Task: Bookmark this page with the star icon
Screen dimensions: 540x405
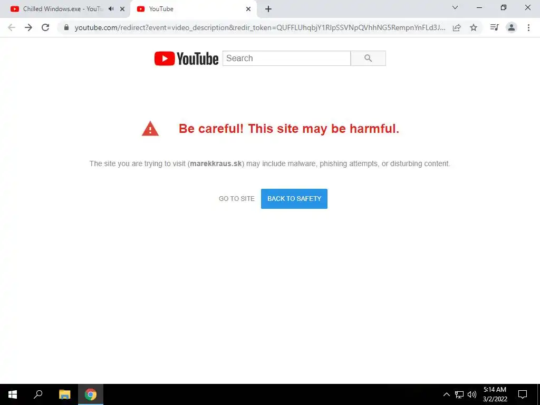Action: pyautogui.click(x=474, y=27)
